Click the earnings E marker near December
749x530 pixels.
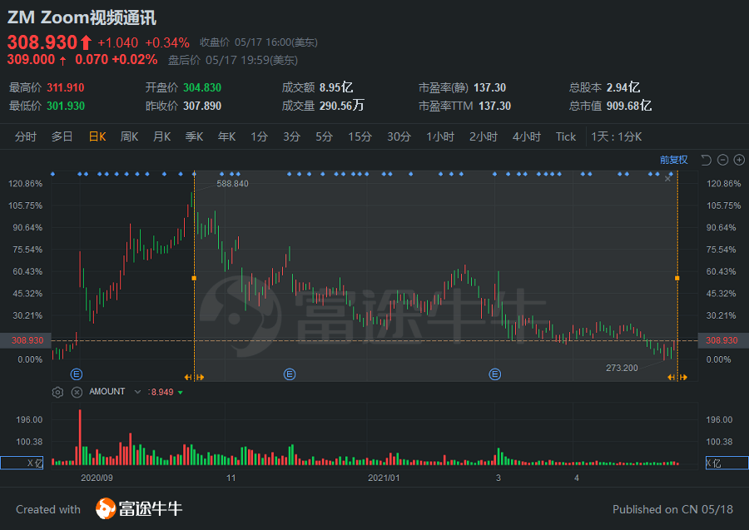point(290,374)
